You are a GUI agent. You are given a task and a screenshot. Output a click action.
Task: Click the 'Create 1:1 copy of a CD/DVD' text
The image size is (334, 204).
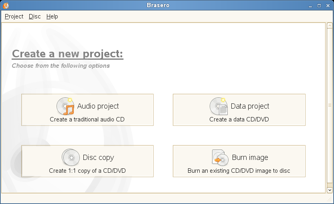87,171
